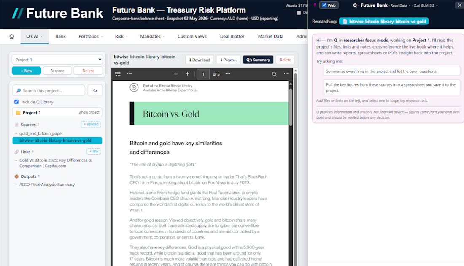
Task: Add a new link with + link
Action: coord(94,151)
